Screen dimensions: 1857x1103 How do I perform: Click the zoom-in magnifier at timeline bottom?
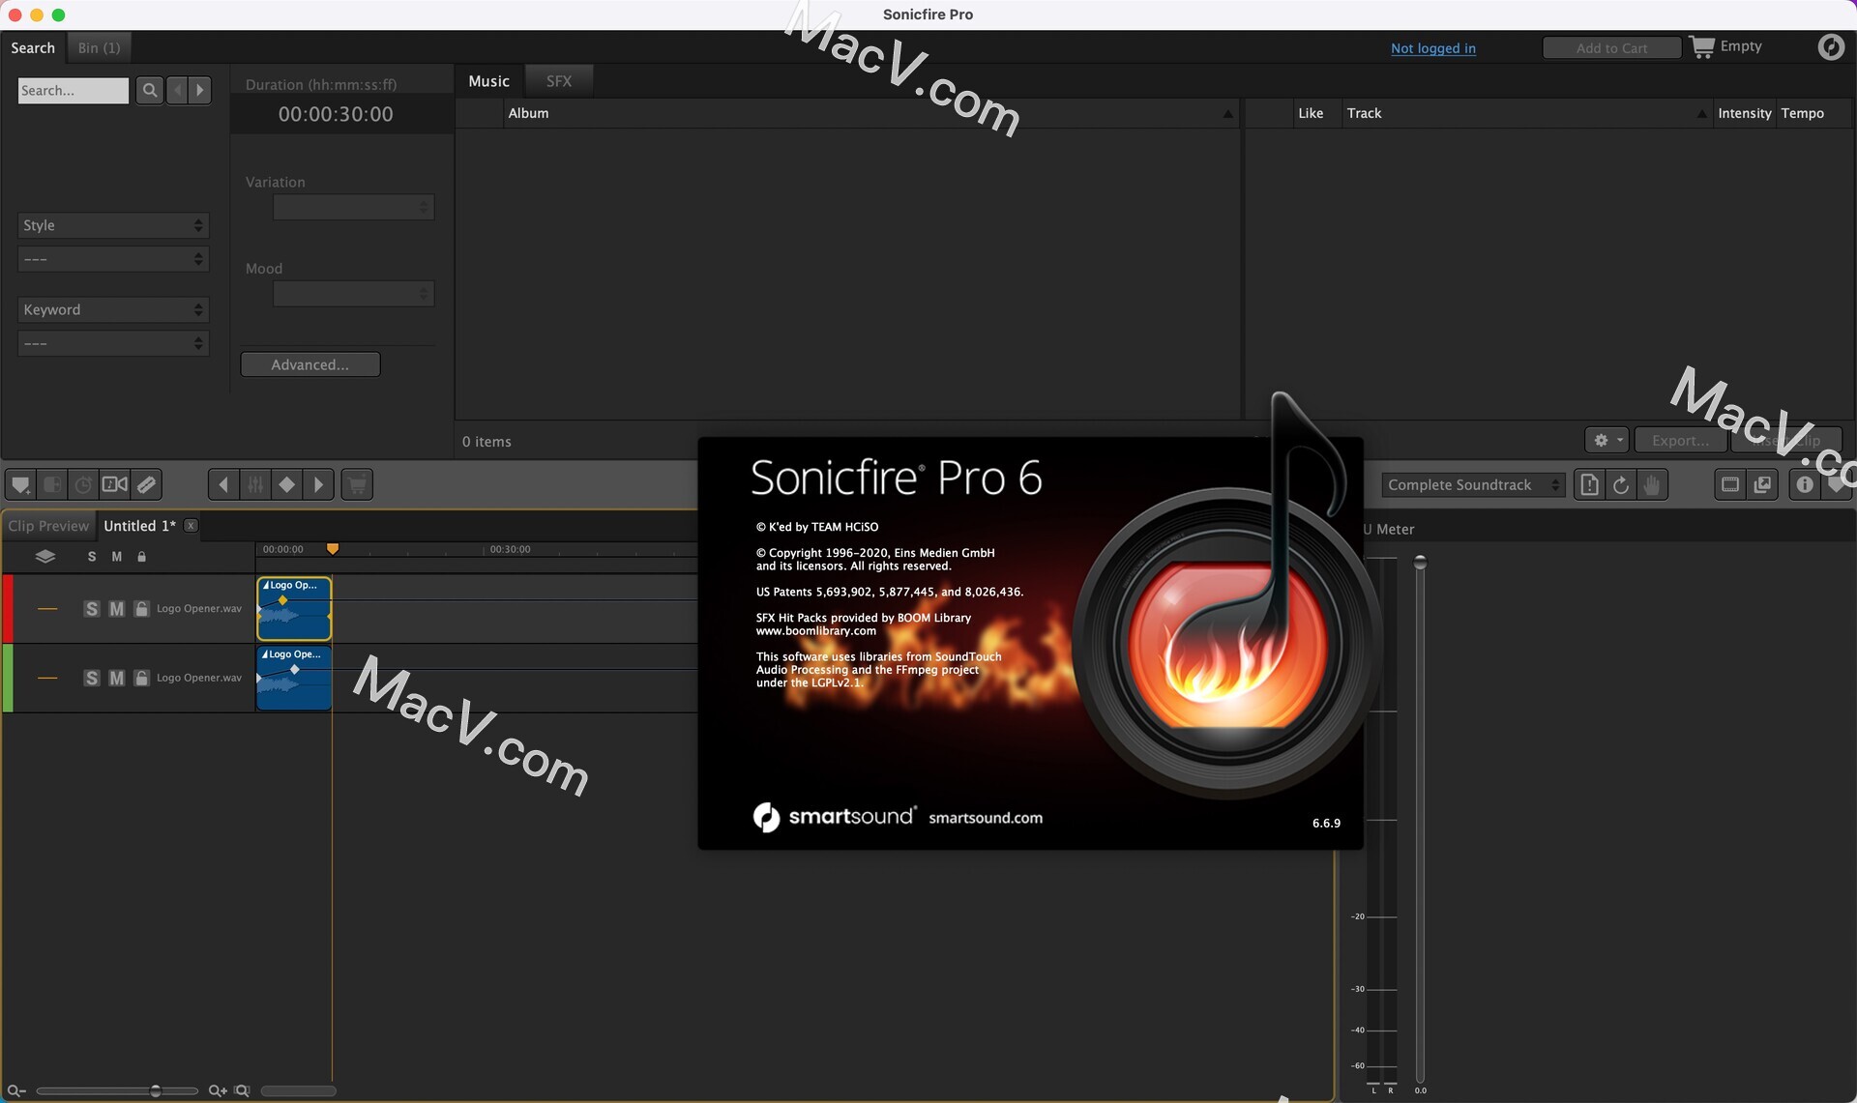(x=218, y=1090)
